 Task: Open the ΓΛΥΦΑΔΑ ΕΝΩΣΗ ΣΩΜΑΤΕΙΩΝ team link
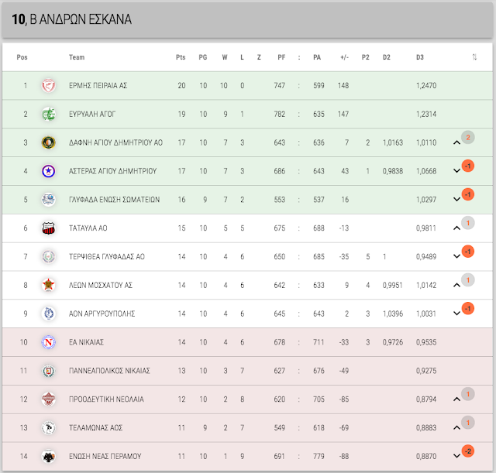pos(114,200)
